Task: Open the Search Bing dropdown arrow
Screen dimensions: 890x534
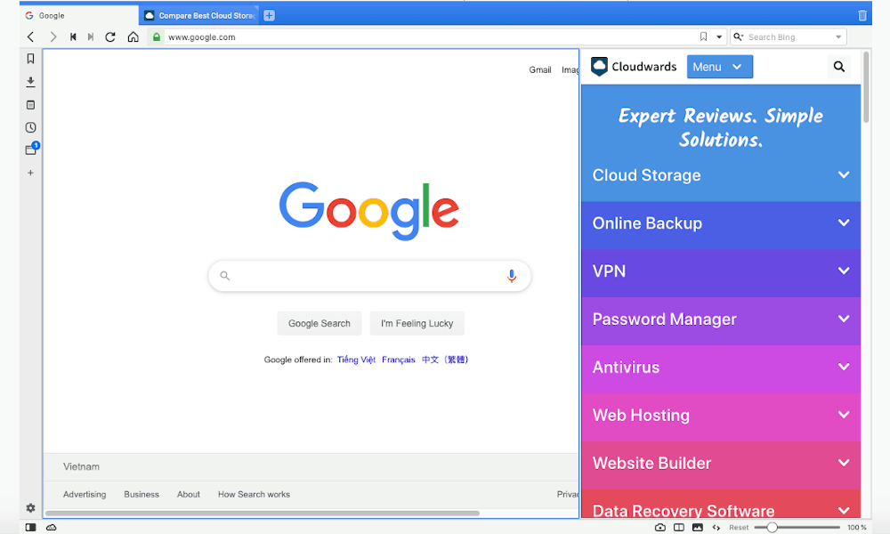Action: [x=838, y=36]
